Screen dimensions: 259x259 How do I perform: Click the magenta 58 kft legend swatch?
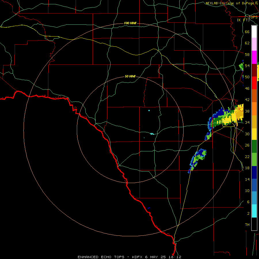coord(254,57)
